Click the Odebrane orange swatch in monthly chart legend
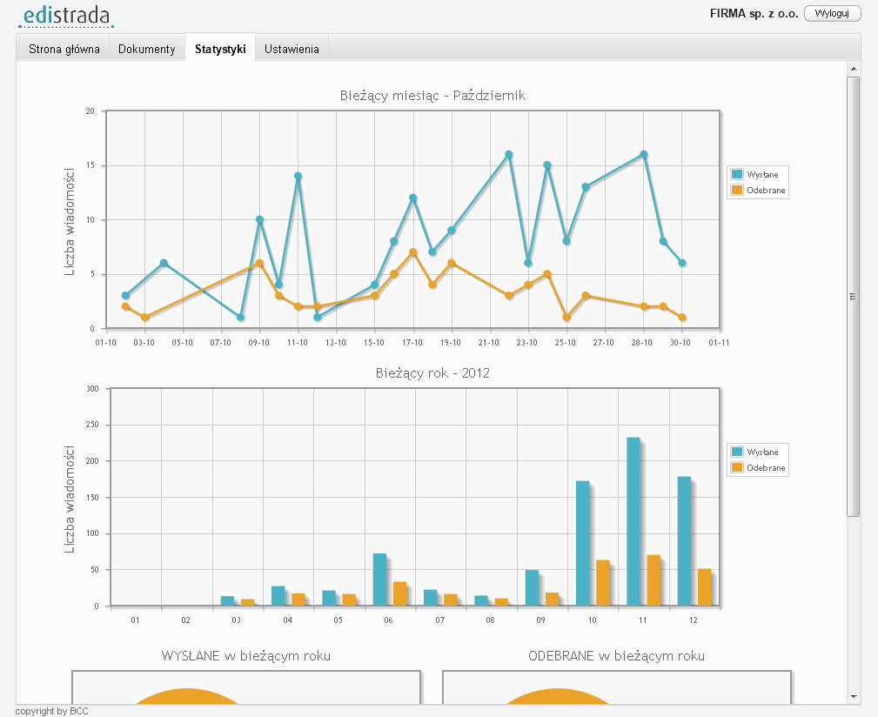Viewport: 878px width, 717px height. [x=737, y=190]
